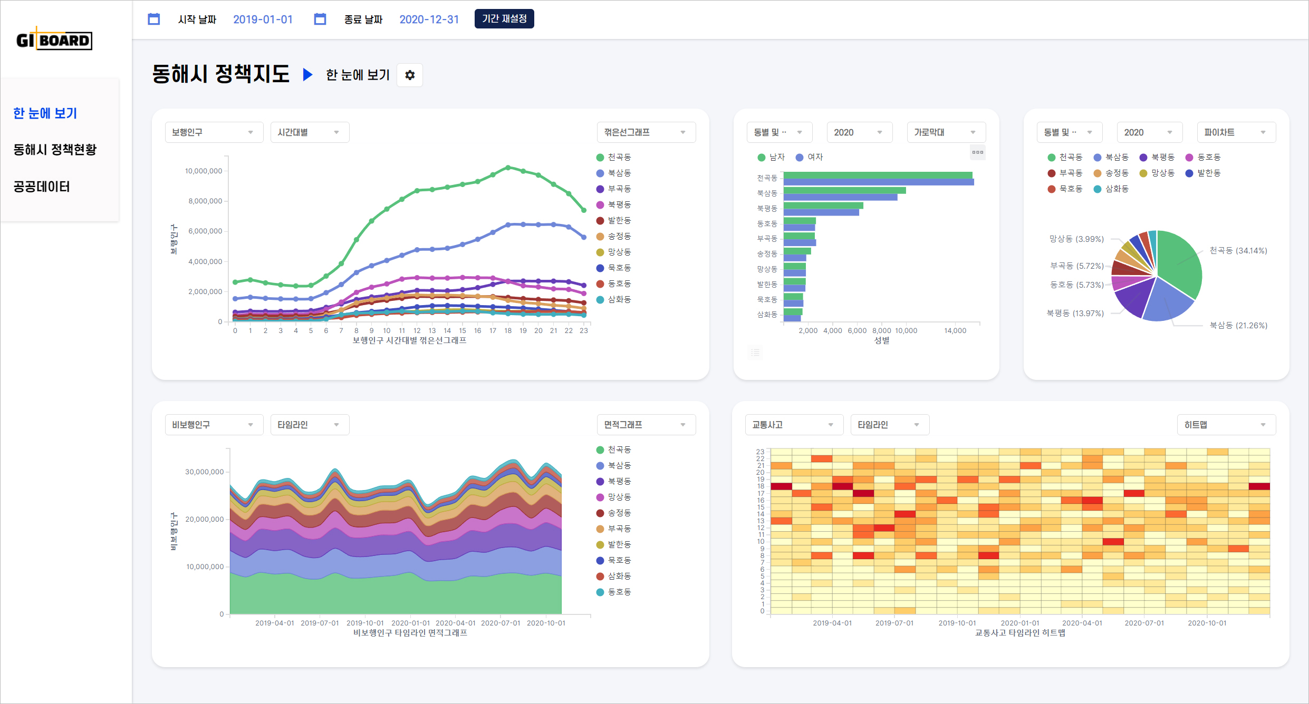Click 교통사고 타임라인 히트맵 caption
Viewport: 1309px width, 704px height.
pyautogui.click(x=1020, y=633)
